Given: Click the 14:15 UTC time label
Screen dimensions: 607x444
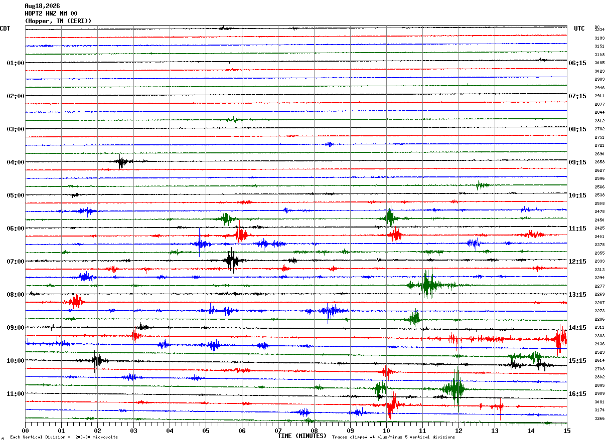Looking at the screenshot, I should (x=577, y=328).
